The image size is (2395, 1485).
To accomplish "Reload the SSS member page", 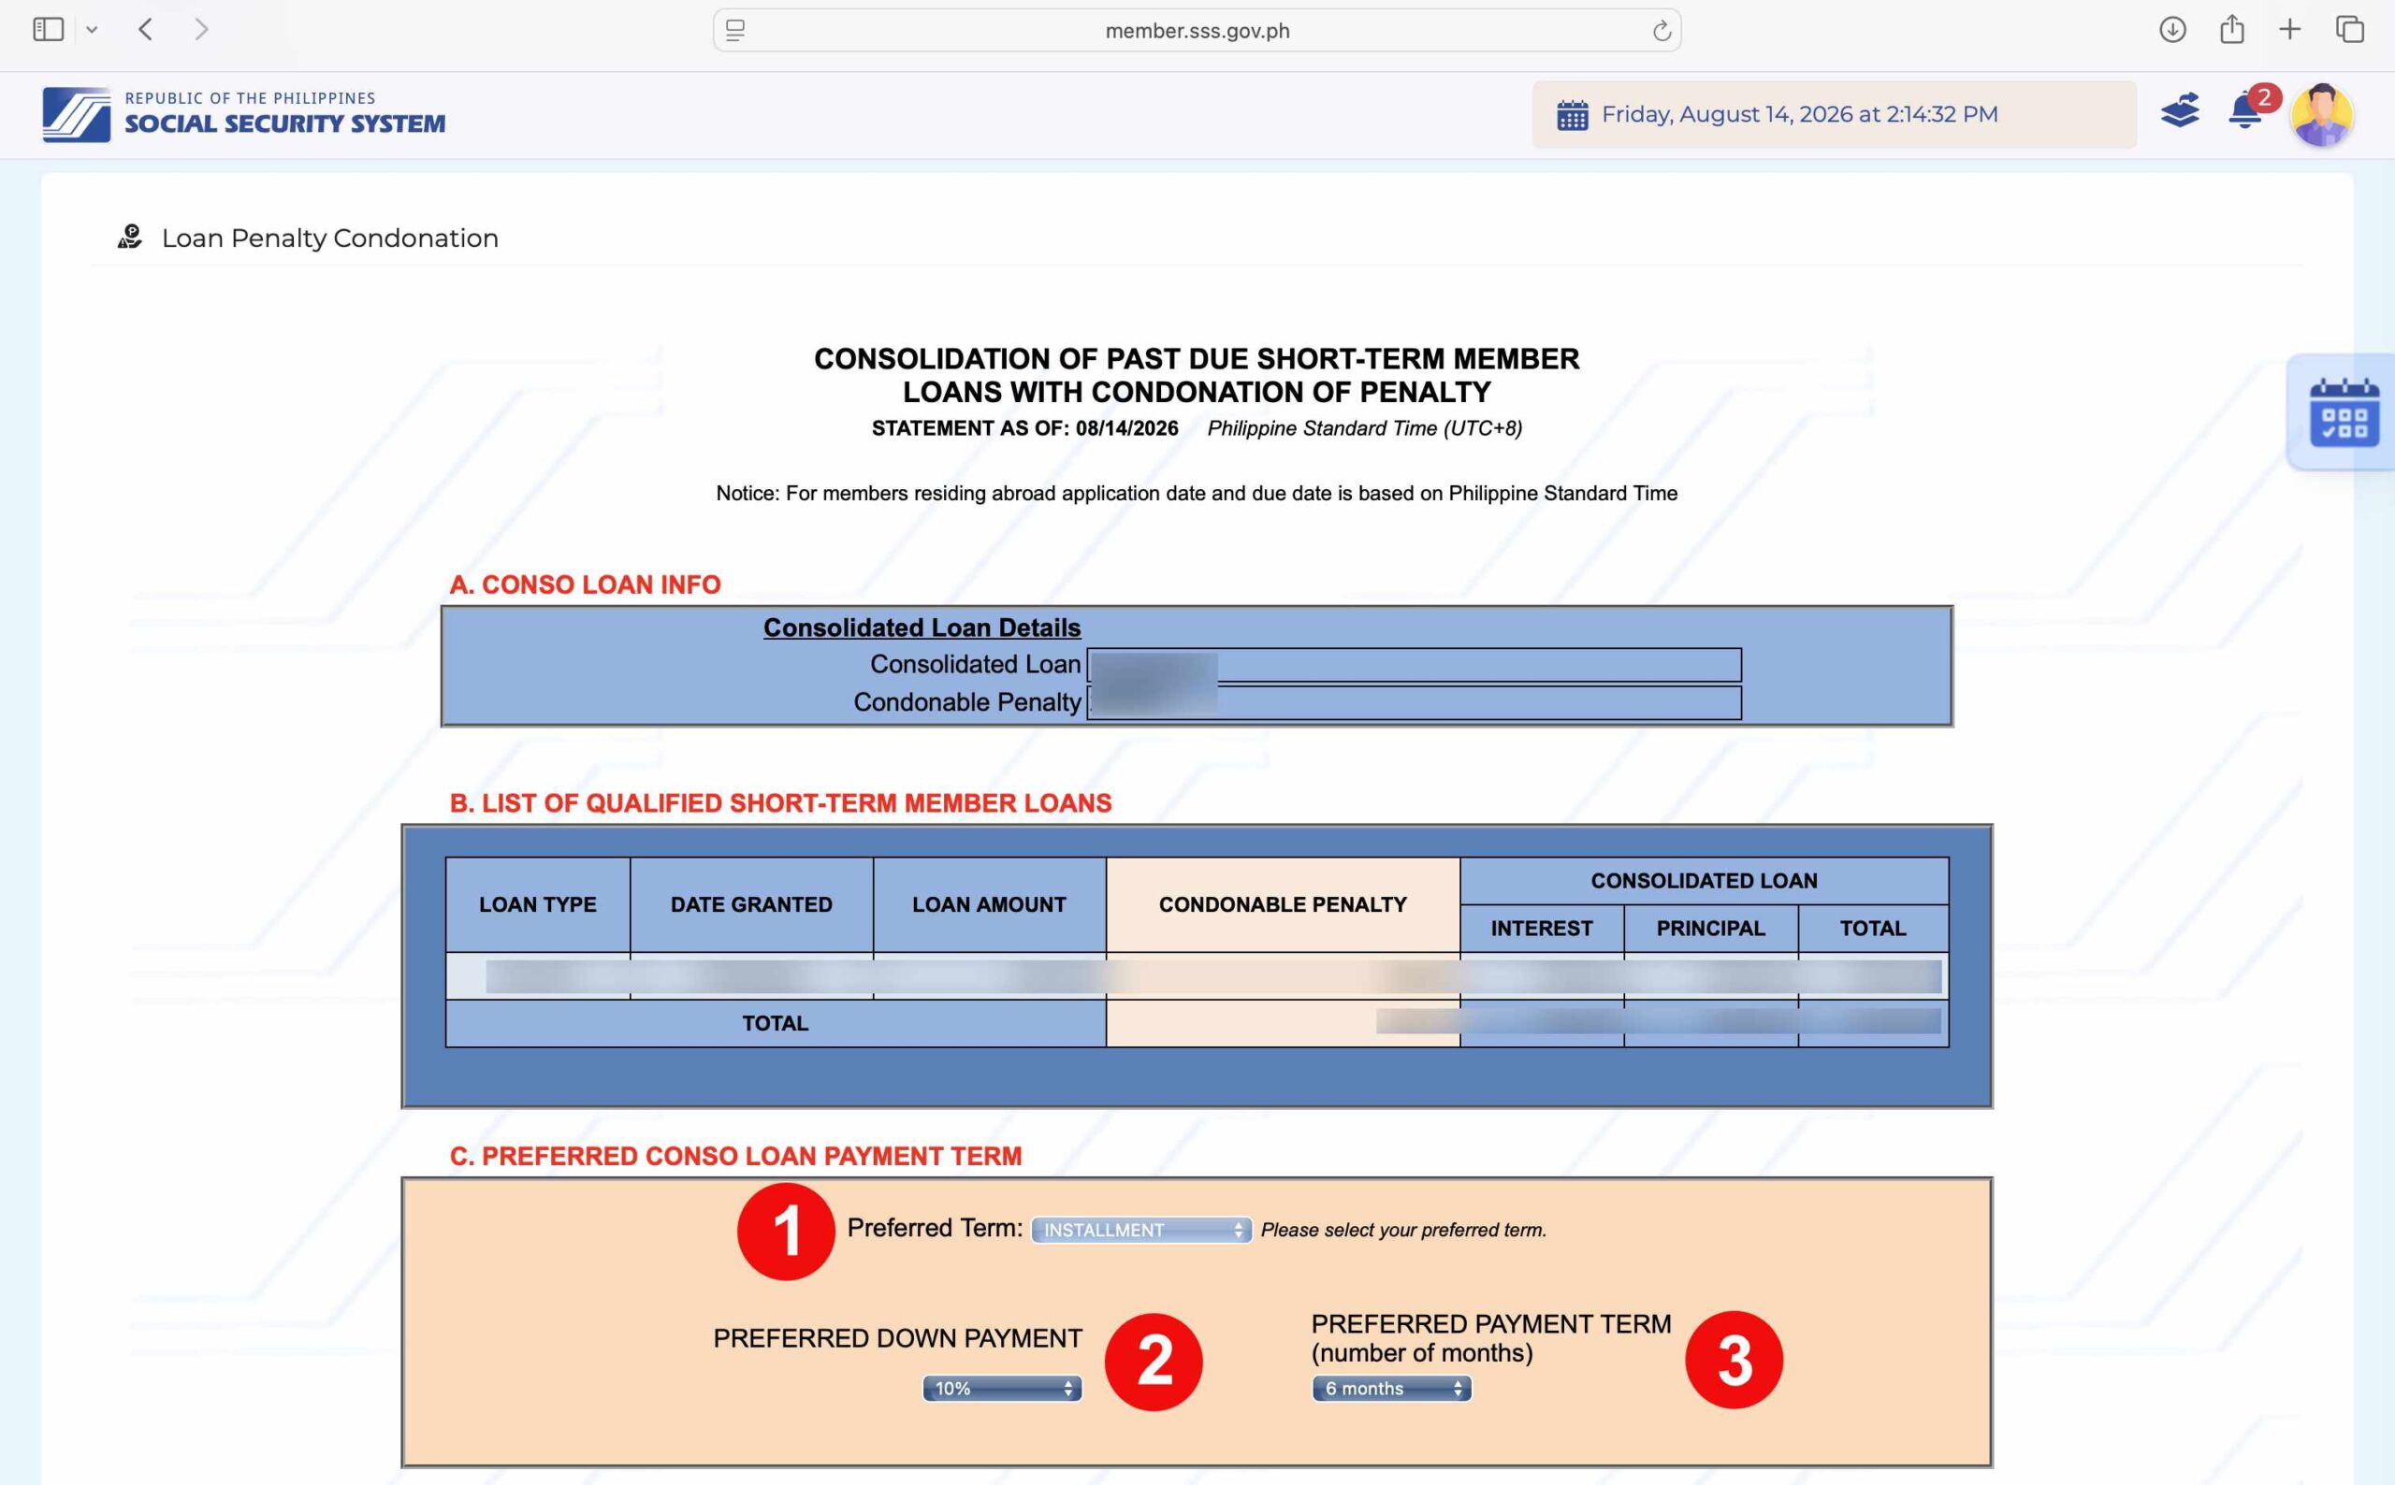I will [x=1662, y=31].
